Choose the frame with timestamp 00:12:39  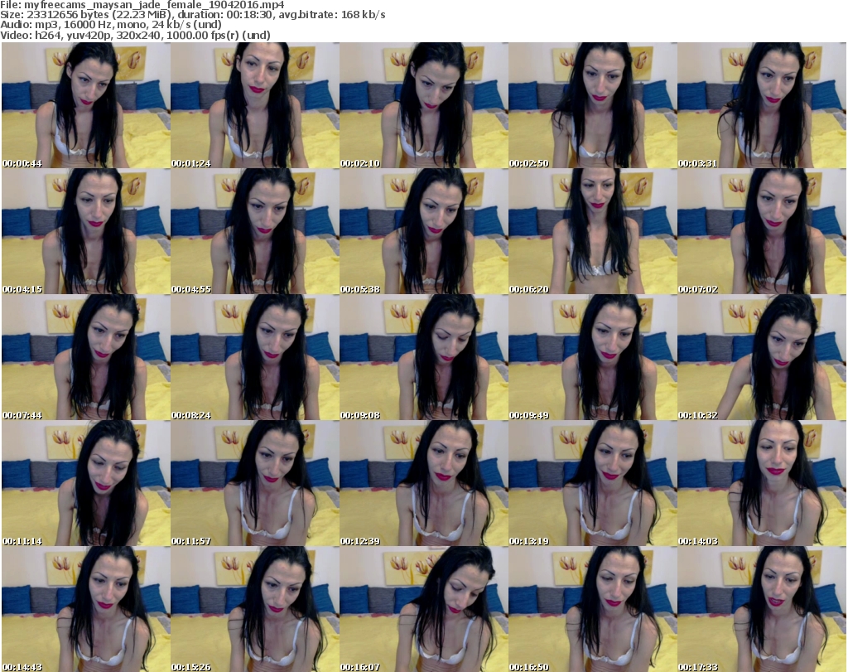(x=424, y=483)
